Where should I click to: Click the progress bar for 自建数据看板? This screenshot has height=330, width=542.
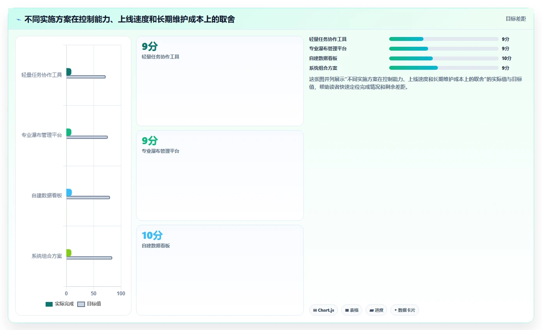point(444,58)
